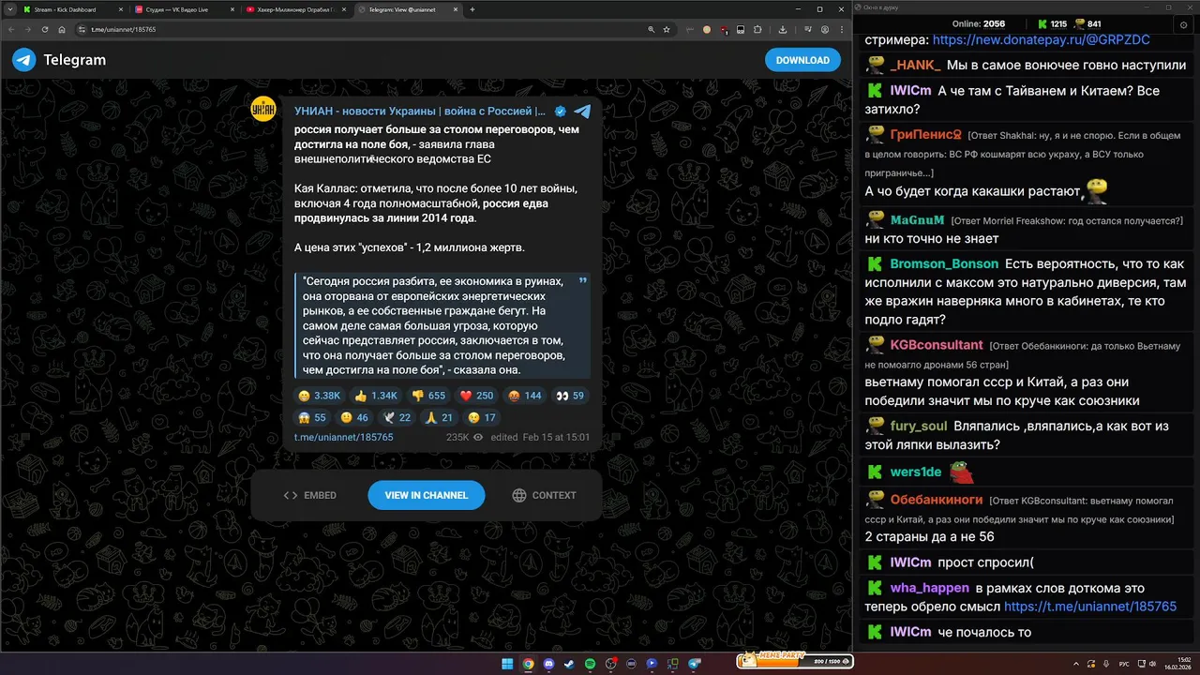1200x675 pixels.
Task: Click the username KGBconsultant in chat
Action: [x=937, y=345]
